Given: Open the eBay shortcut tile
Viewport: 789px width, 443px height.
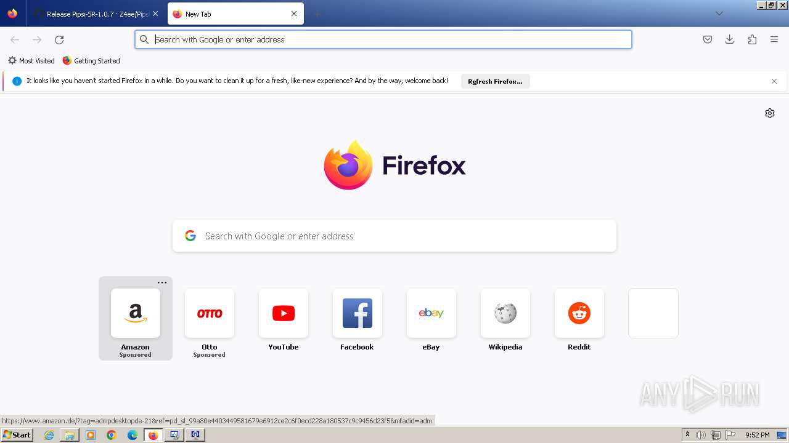Looking at the screenshot, I should click(x=431, y=313).
